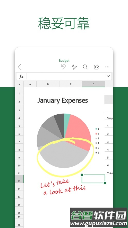128x228 pixels.
Task: Click legend entry 4
Action: pyautogui.click(x=97, y=143)
